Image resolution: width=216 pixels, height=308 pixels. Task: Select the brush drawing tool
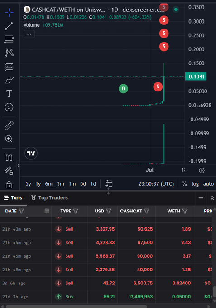click(9, 80)
